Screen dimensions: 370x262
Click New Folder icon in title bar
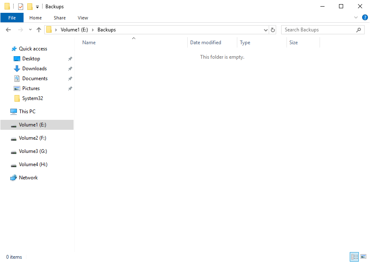[30, 7]
